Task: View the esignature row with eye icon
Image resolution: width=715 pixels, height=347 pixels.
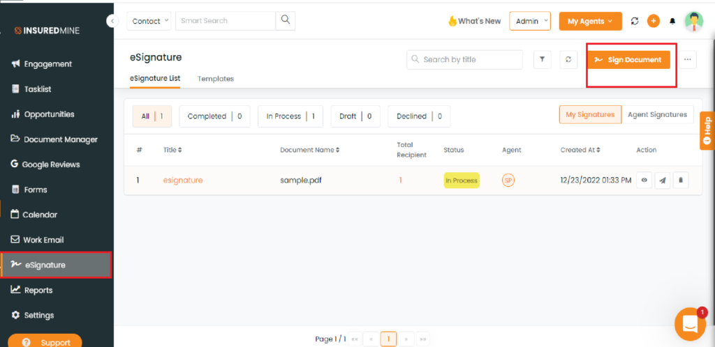Action: (644, 180)
